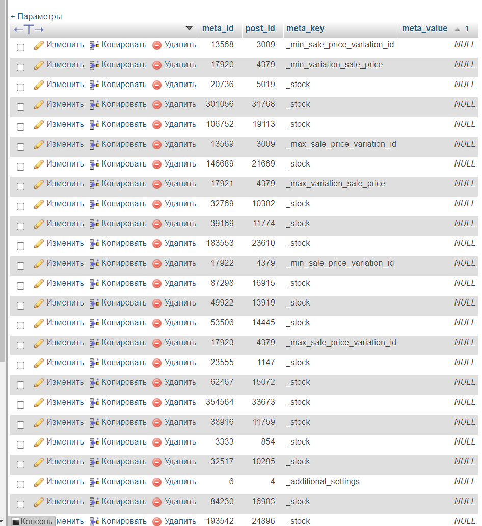Click meta_id value 354564
The height and width of the screenshot is (526, 482).
(x=220, y=402)
